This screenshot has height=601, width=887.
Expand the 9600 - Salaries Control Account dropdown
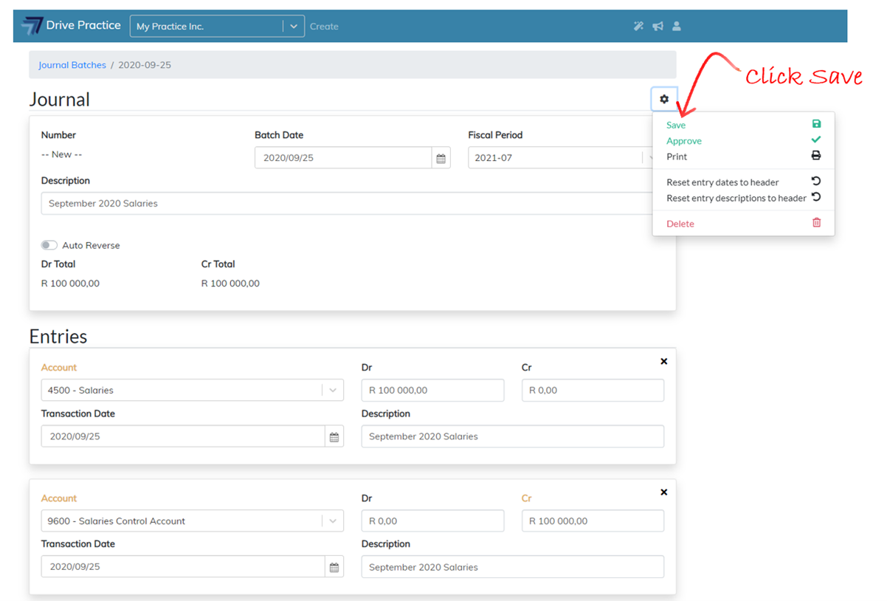[x=333, y=521]
